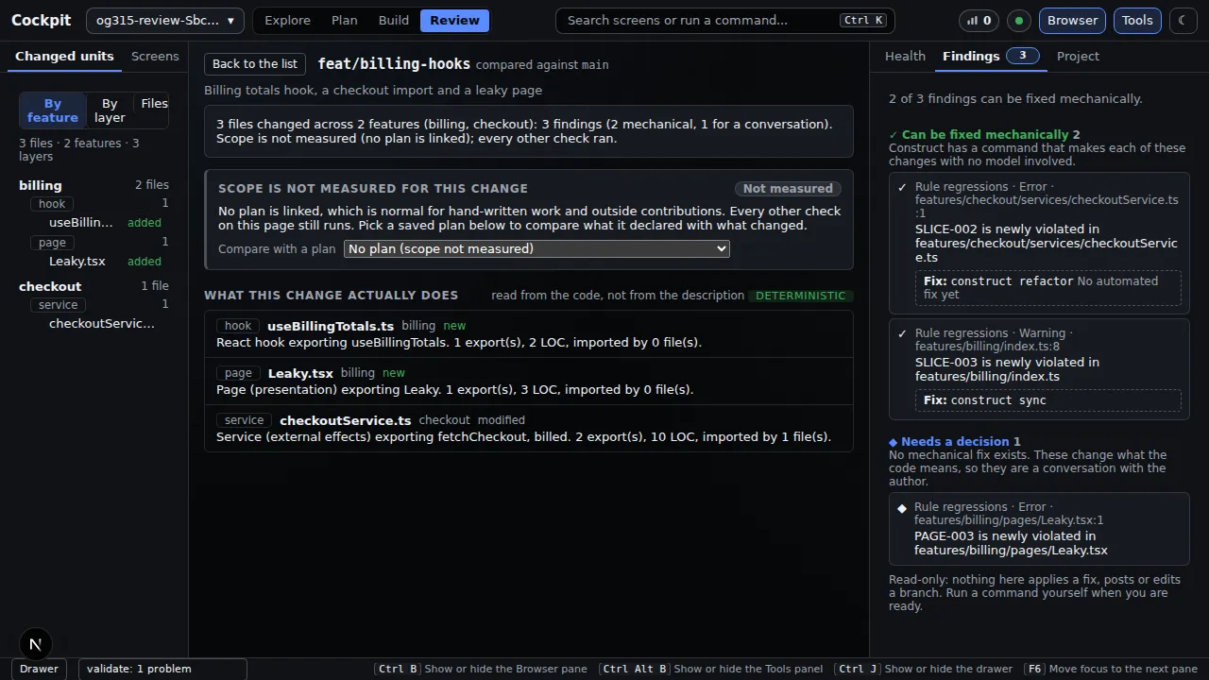Click the Ctrl K shortcut hint

(864, 20)
